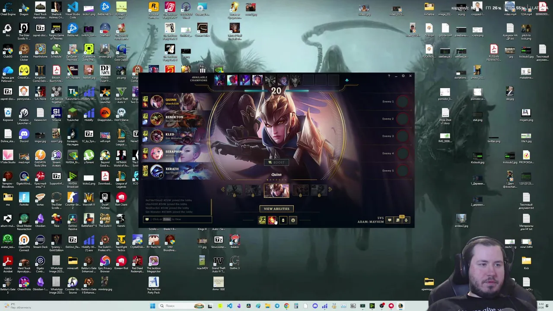This screenshot has width=553, height=311.
Task: Open the League client settings gear
Action: (403, 76)
